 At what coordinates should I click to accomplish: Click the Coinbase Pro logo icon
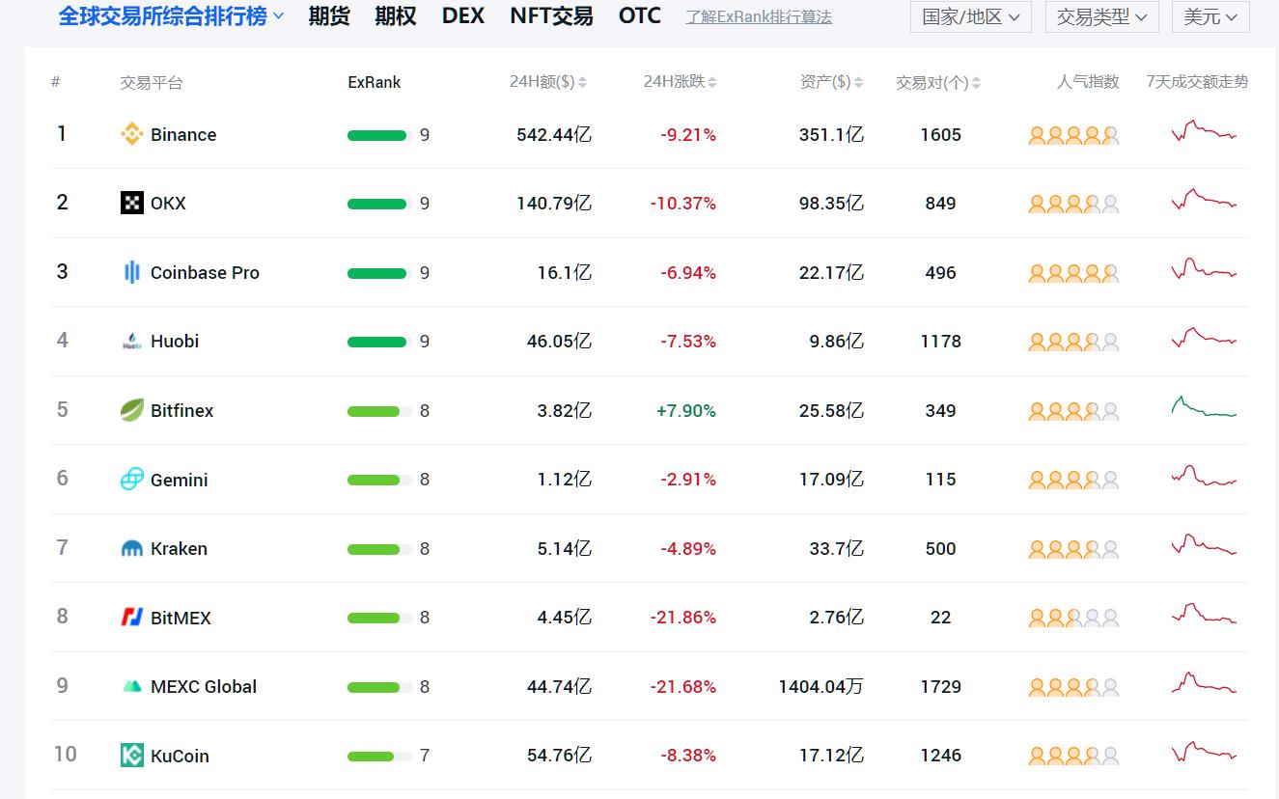coord(132,272)
